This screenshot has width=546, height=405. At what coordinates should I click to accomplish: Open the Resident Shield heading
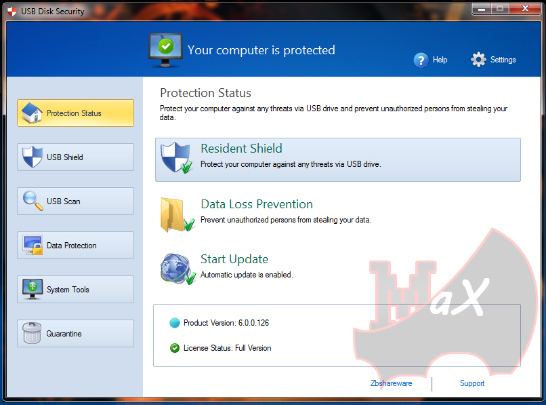click(x=241, y=149)
